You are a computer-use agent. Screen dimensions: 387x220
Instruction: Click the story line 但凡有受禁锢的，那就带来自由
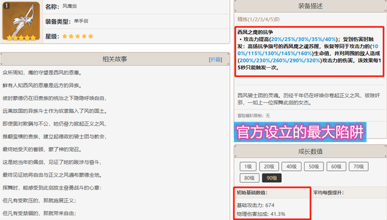(x=39, y=213)
